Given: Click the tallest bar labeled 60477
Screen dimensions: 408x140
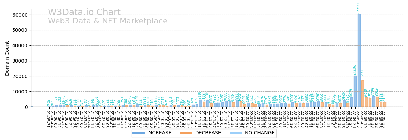Looking at the screenshot, I should point(359,60).
